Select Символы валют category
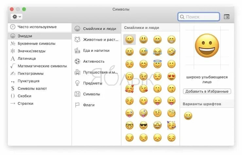This screenshot has height=155, width=242. coord(40,89)
